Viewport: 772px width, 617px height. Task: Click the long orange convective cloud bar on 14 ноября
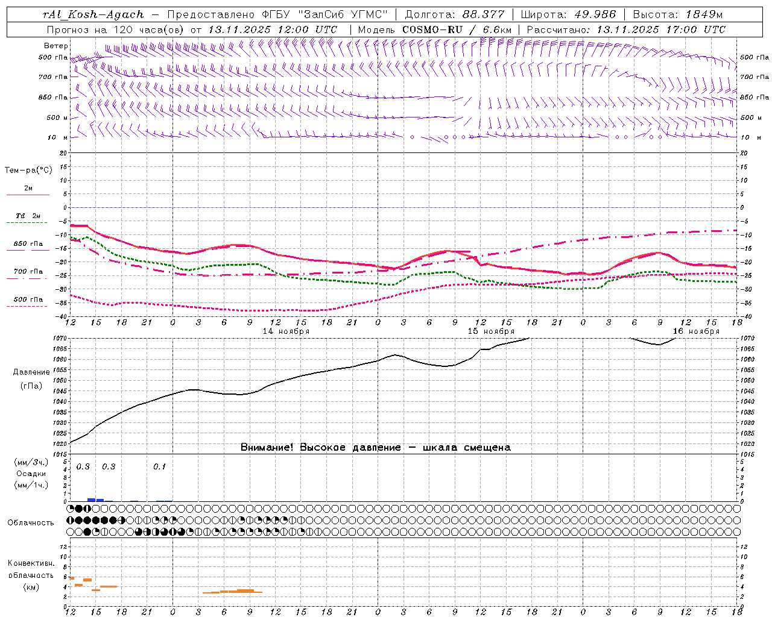point(233,592)
